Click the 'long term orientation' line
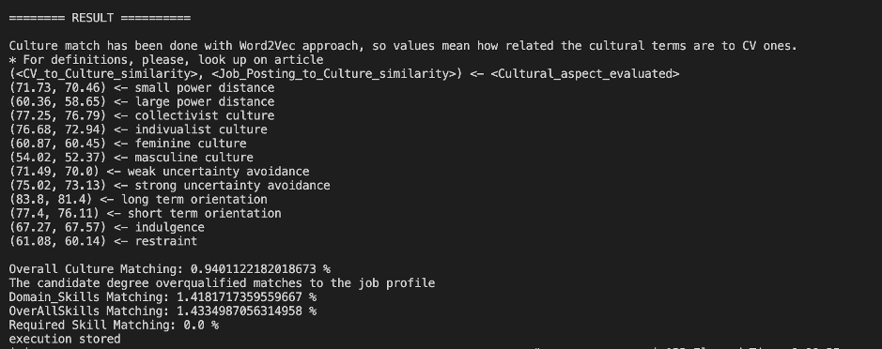The width and height of the screenshot is (882, 349). (x=138, y=200)
